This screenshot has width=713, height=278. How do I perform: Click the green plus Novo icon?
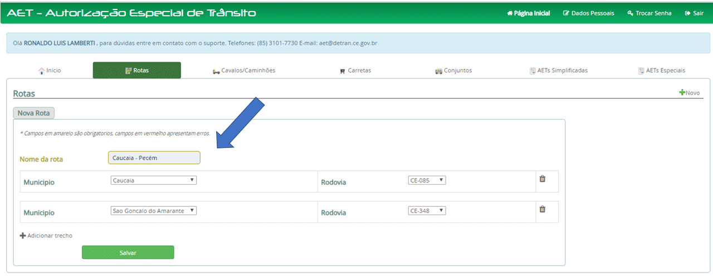(682, 93)
